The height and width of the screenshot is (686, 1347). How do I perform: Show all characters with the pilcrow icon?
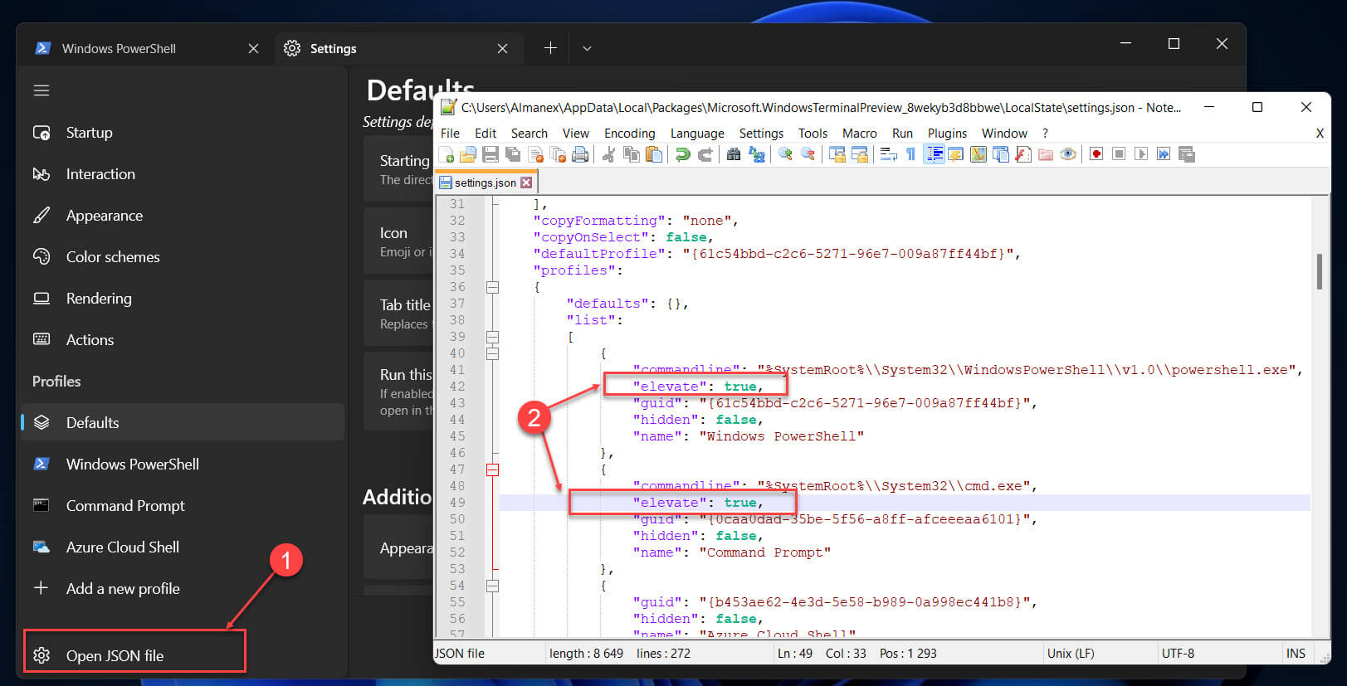click(910, 154)
